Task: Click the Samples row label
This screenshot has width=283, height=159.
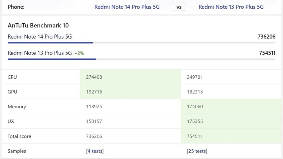Action: point(17,151)
